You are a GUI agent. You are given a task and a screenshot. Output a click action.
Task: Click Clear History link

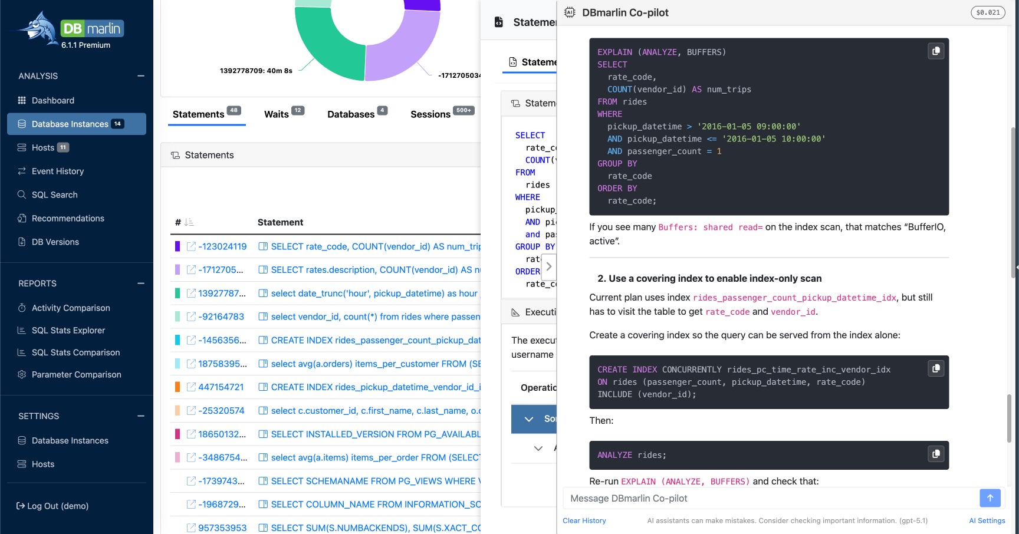pos(584,520)
